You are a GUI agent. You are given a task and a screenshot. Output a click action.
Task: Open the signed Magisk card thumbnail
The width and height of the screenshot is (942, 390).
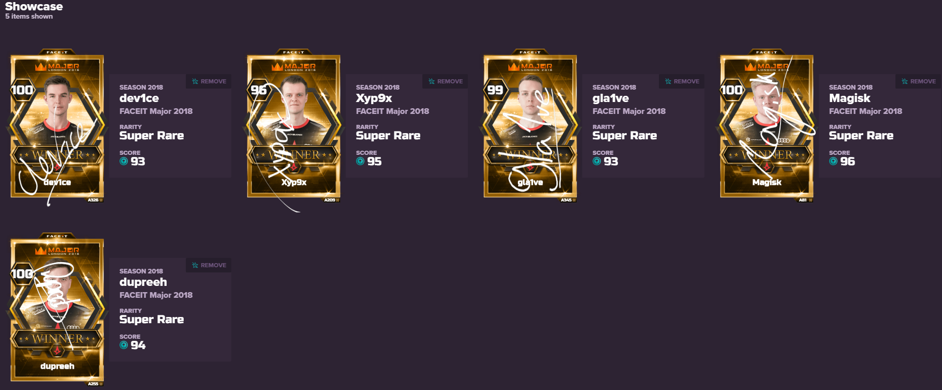point(767,126)
